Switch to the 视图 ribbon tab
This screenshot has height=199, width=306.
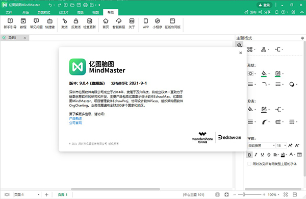tap(95, 12)
